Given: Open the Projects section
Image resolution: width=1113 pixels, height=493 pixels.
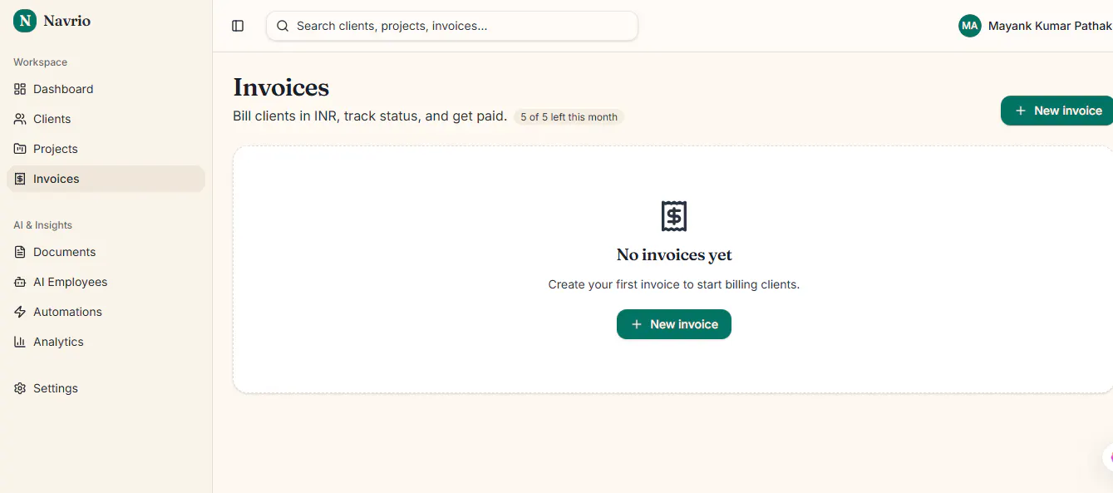Looking at the screenshot, I should pos(106,149).
